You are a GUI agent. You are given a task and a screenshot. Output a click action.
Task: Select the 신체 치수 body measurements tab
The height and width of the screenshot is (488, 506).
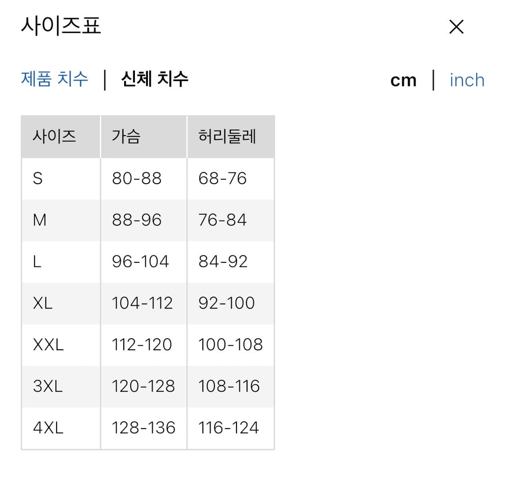(x=155, y=79)
